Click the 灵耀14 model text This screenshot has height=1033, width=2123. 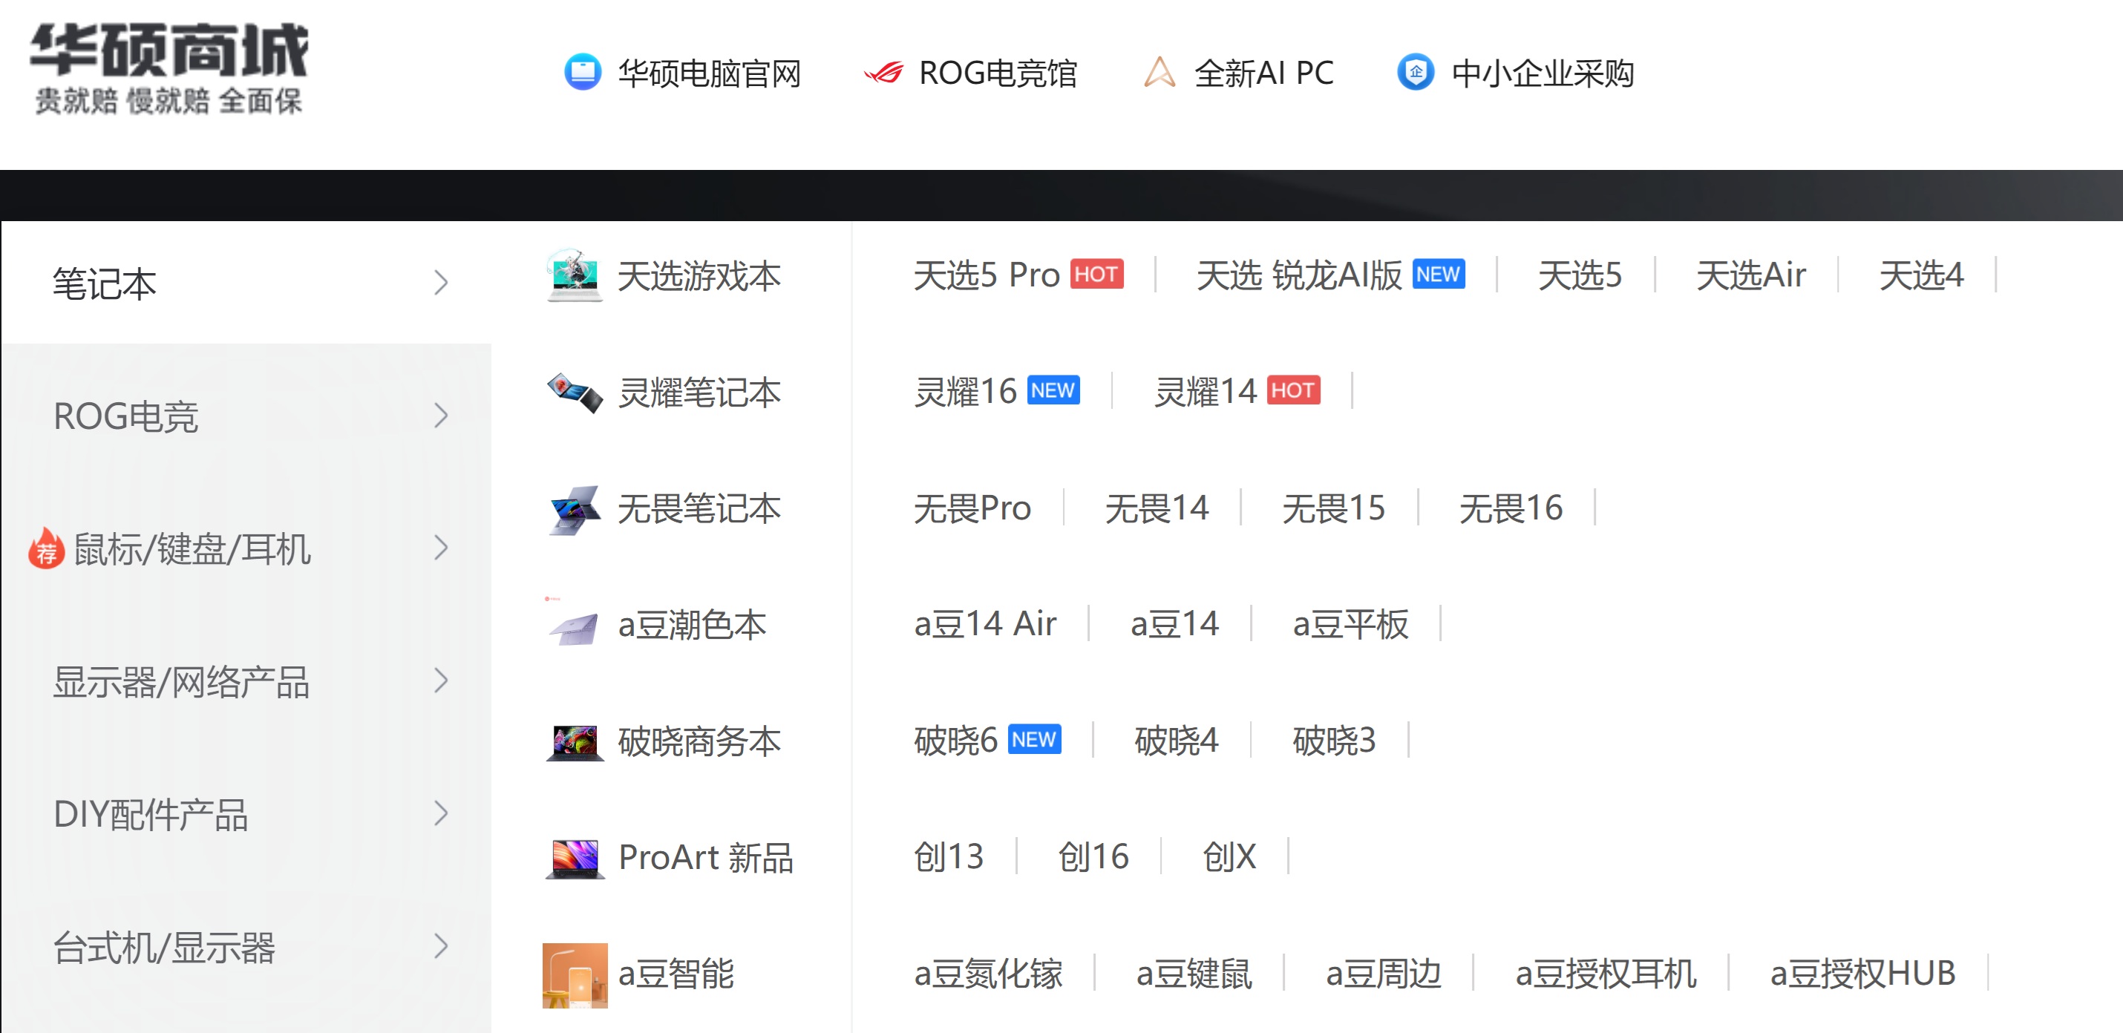[1205, 391]
